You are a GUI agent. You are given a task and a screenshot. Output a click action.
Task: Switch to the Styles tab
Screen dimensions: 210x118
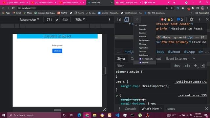pyautogui.click(x=121, y=59)
